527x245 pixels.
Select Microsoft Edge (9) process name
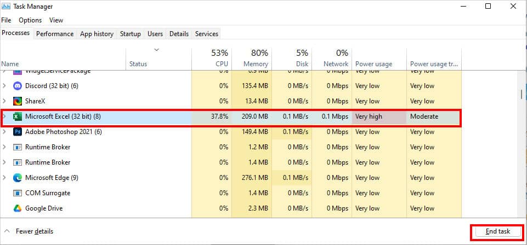point(52,178)
